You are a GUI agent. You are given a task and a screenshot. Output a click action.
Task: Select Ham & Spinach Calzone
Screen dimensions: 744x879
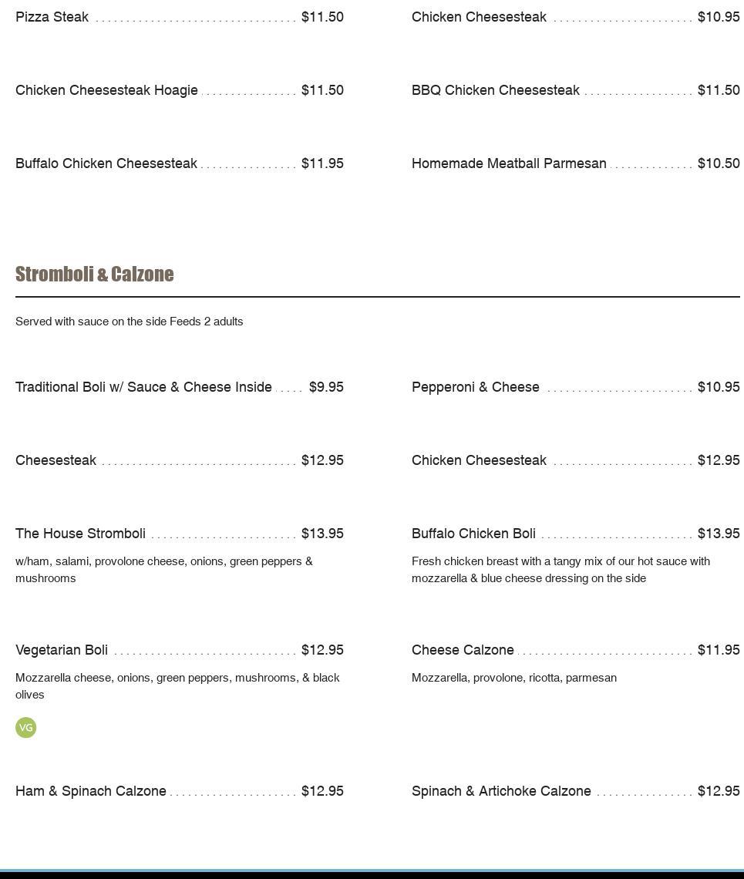(91, 791)
